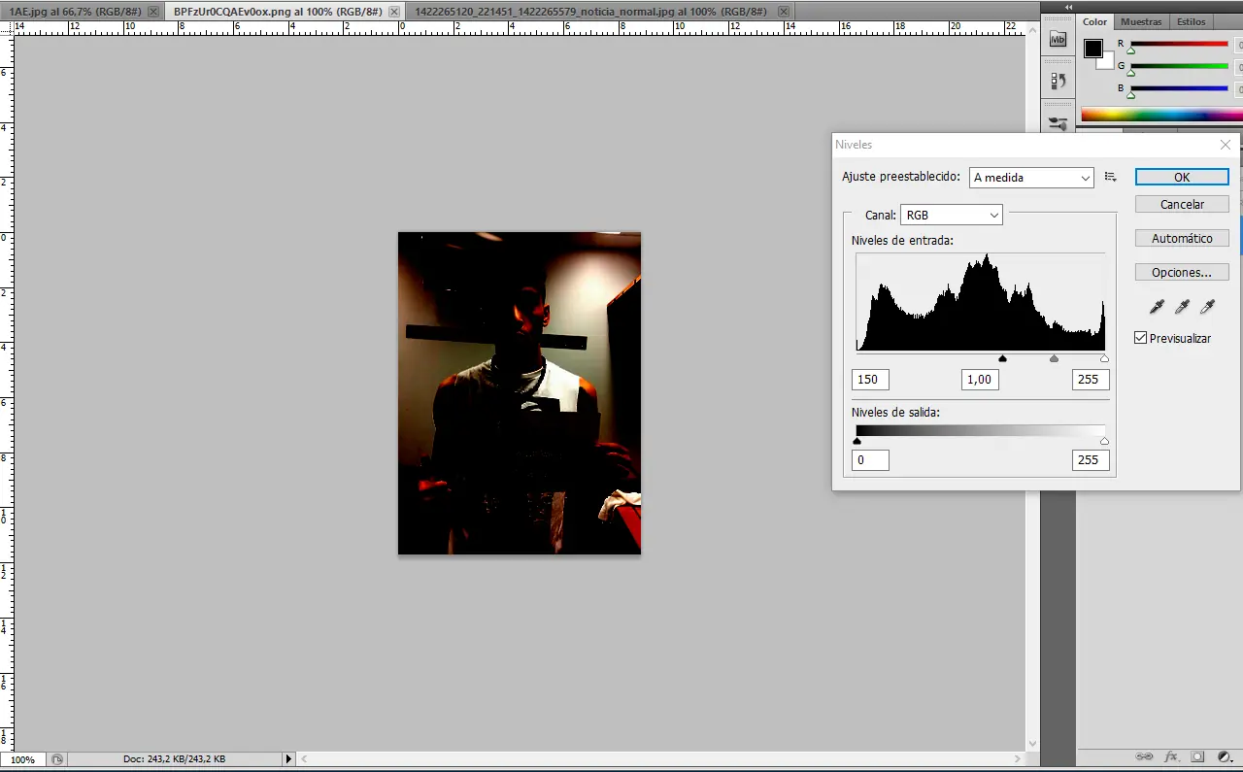Click the output white level slider
Screen dimensions: 1243x772
pyautogui.click(x=1104, y=441)
